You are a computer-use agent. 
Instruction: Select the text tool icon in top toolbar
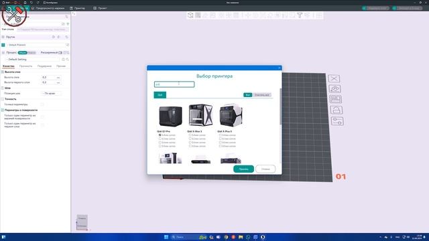click(300, 15)
